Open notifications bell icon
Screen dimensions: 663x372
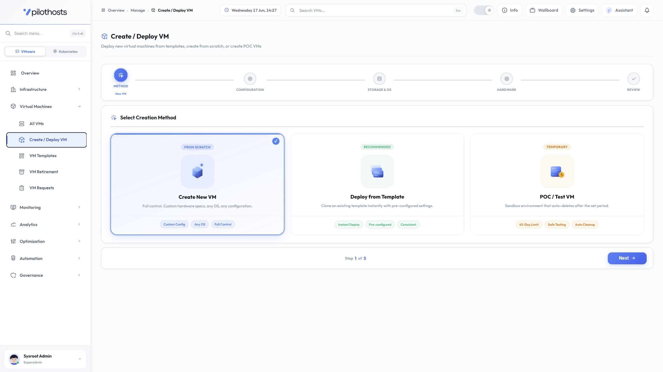(x=647, y=10)
